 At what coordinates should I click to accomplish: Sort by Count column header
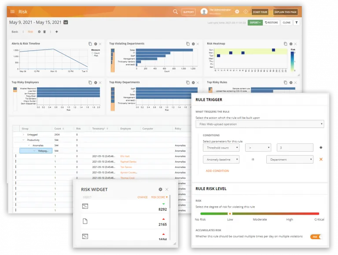58,128
